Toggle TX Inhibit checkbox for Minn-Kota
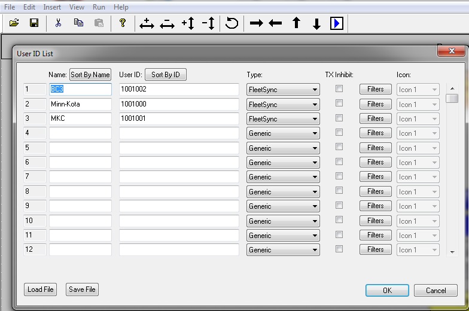The image size is (469, 311). coord(339,103)
